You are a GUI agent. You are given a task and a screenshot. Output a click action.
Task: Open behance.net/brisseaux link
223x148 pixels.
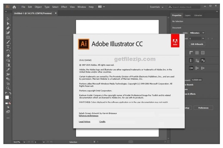pyautogui.click(x=89, y=116)
